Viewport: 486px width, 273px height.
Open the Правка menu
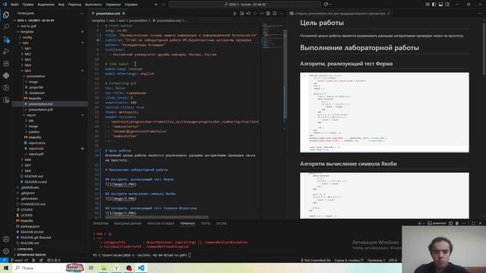28,5
